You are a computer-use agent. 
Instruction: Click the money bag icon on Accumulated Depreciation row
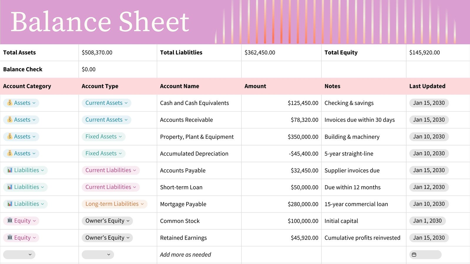pyautogui.click(x=10, y=153)
